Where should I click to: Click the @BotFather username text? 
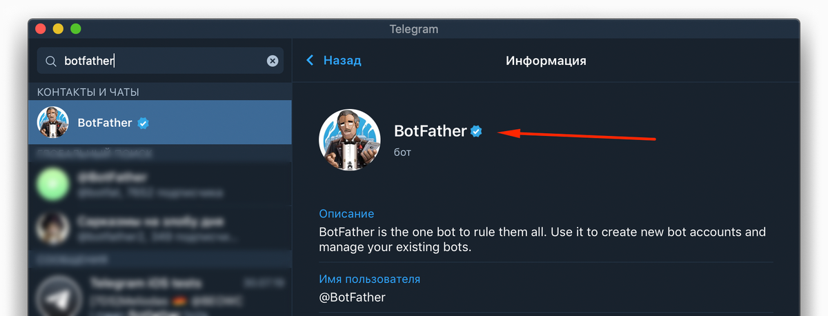[352, 297]
